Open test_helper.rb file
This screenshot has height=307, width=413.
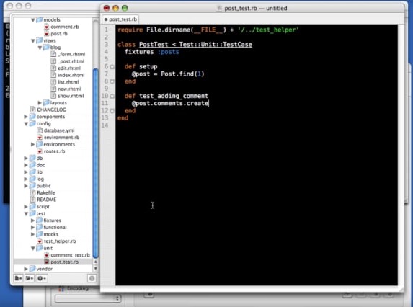point(60,241)
